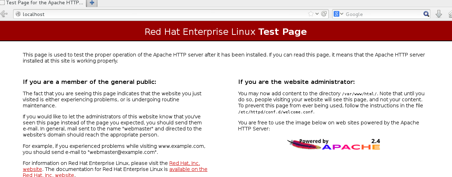Screen dimensions: 452x177
Task: Reload the page with the refresh icon
Action: tap(324, 14)
